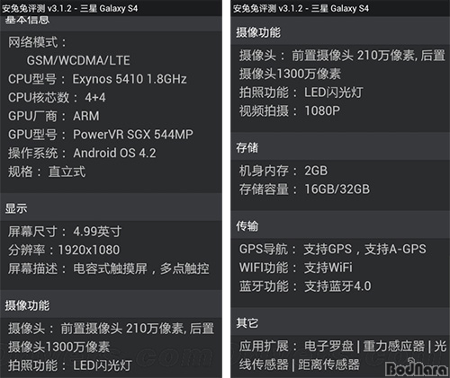450x378 pixels.
Task: Click the left 安兔兔评测 v3.1.2 title bar
Action: [x=112, y=8]
